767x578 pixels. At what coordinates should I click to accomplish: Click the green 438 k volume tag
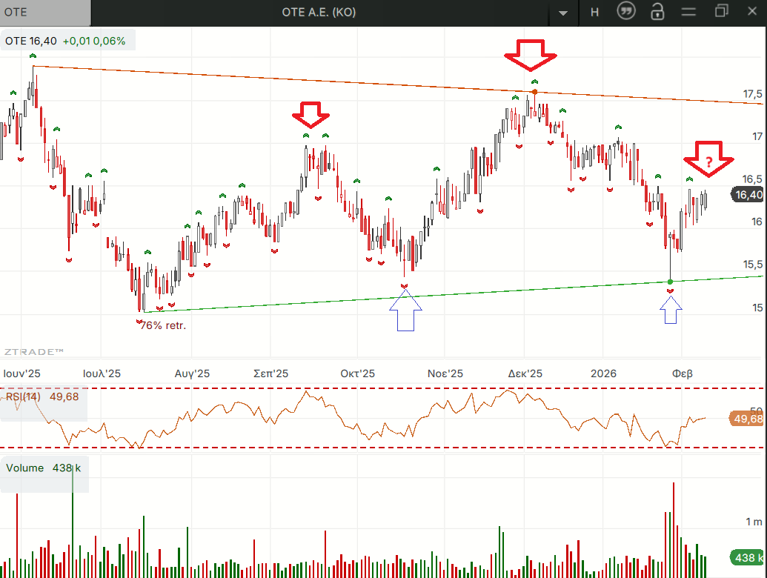tap(747, 557)
